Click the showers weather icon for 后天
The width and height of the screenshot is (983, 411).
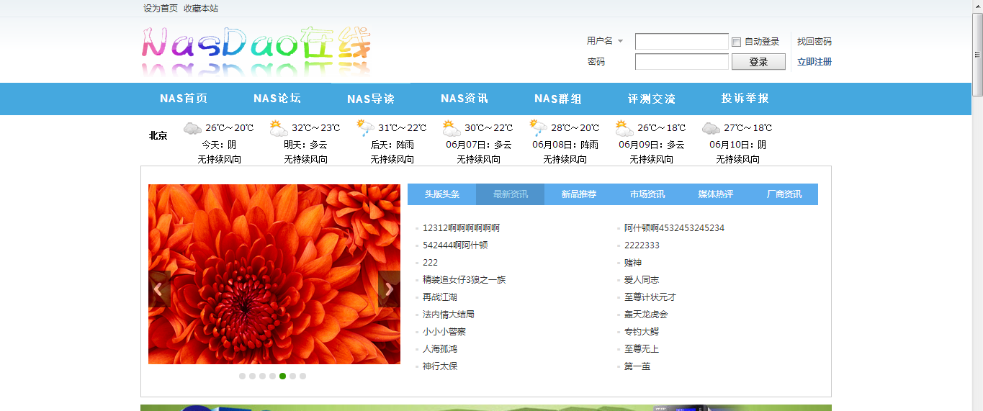(x=365, y=128)
